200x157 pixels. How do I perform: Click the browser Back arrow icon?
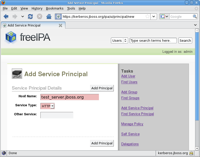6,16
